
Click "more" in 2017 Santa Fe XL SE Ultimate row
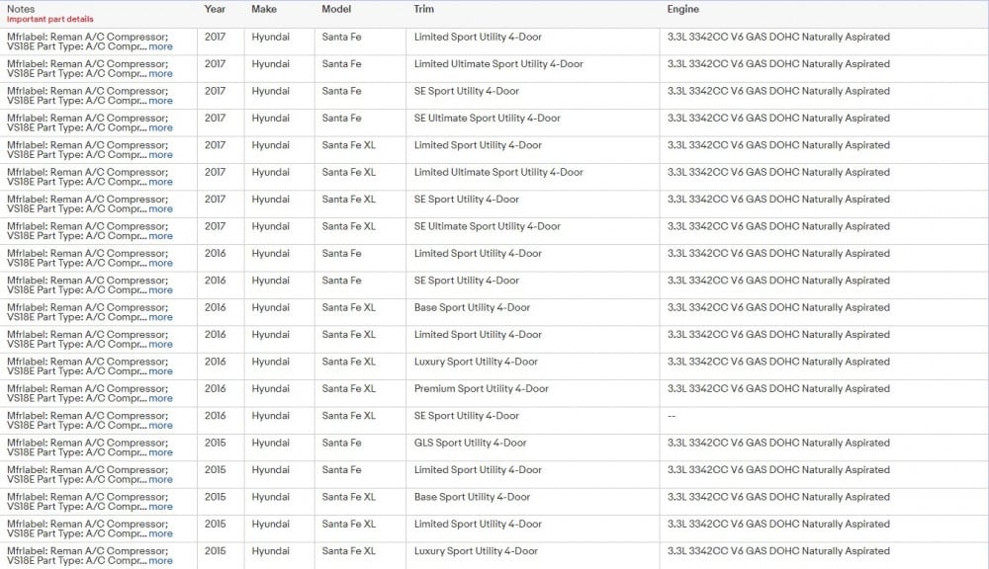(160, 237)
